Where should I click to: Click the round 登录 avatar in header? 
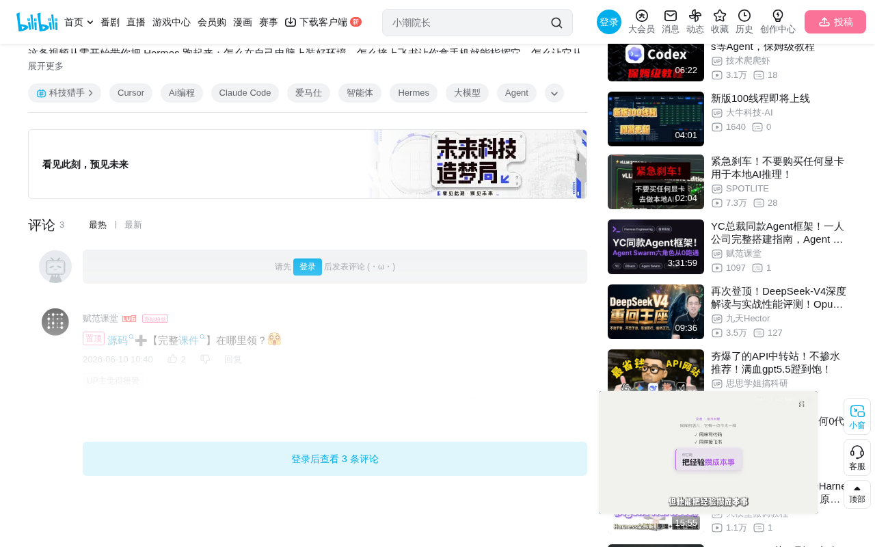609,22
